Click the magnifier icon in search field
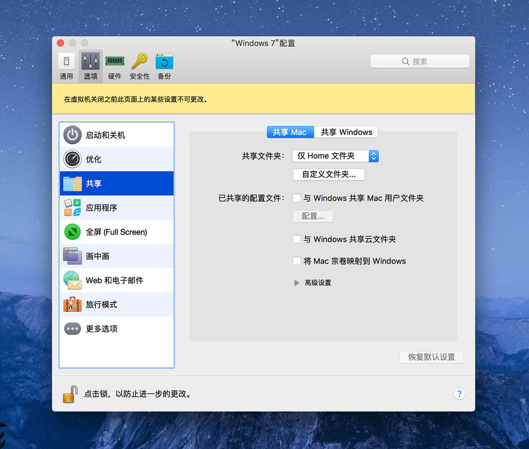 click(x=406, y=61)
